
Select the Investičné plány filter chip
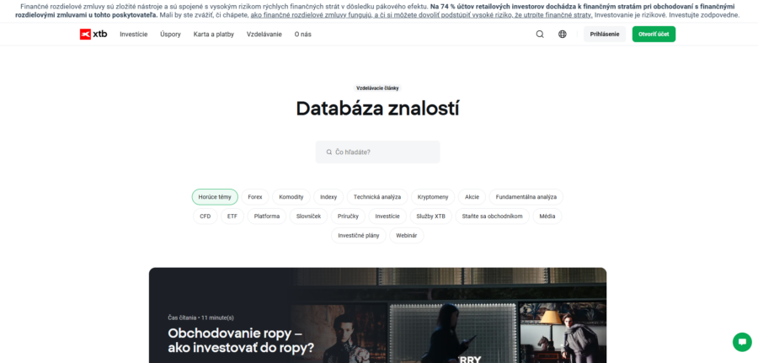point(358,235)
